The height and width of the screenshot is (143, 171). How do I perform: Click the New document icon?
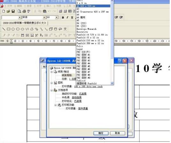pos(4,11)
